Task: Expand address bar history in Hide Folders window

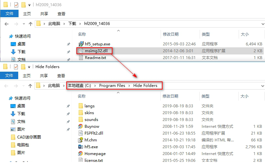Action: (x=263, y=86)
